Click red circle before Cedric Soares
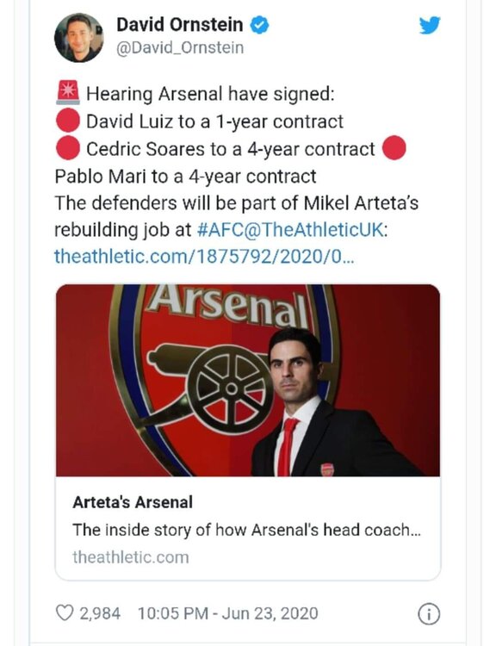Viewport: 496px width, 646px height. pyautogui.click(x=68, y=148)
